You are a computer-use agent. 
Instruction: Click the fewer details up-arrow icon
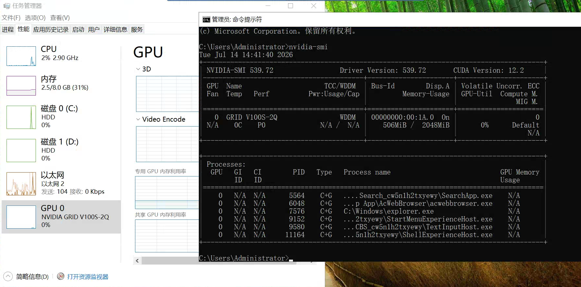tap(8, 277)
